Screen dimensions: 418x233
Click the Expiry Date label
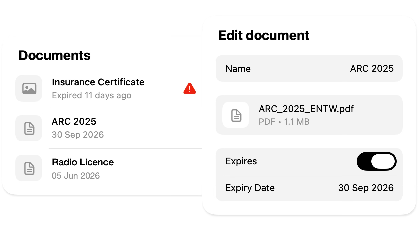point(250,188)
